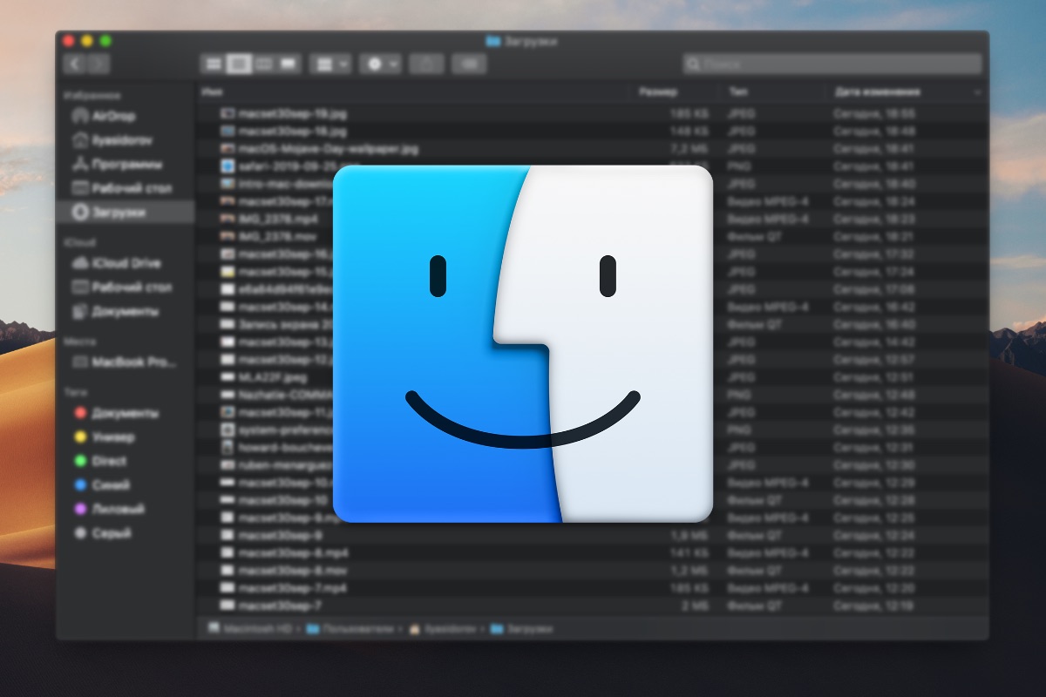Viewport: 1046px width, 697px height.
Task: Click the purple Лиловый tag
Action: [117, 509]
